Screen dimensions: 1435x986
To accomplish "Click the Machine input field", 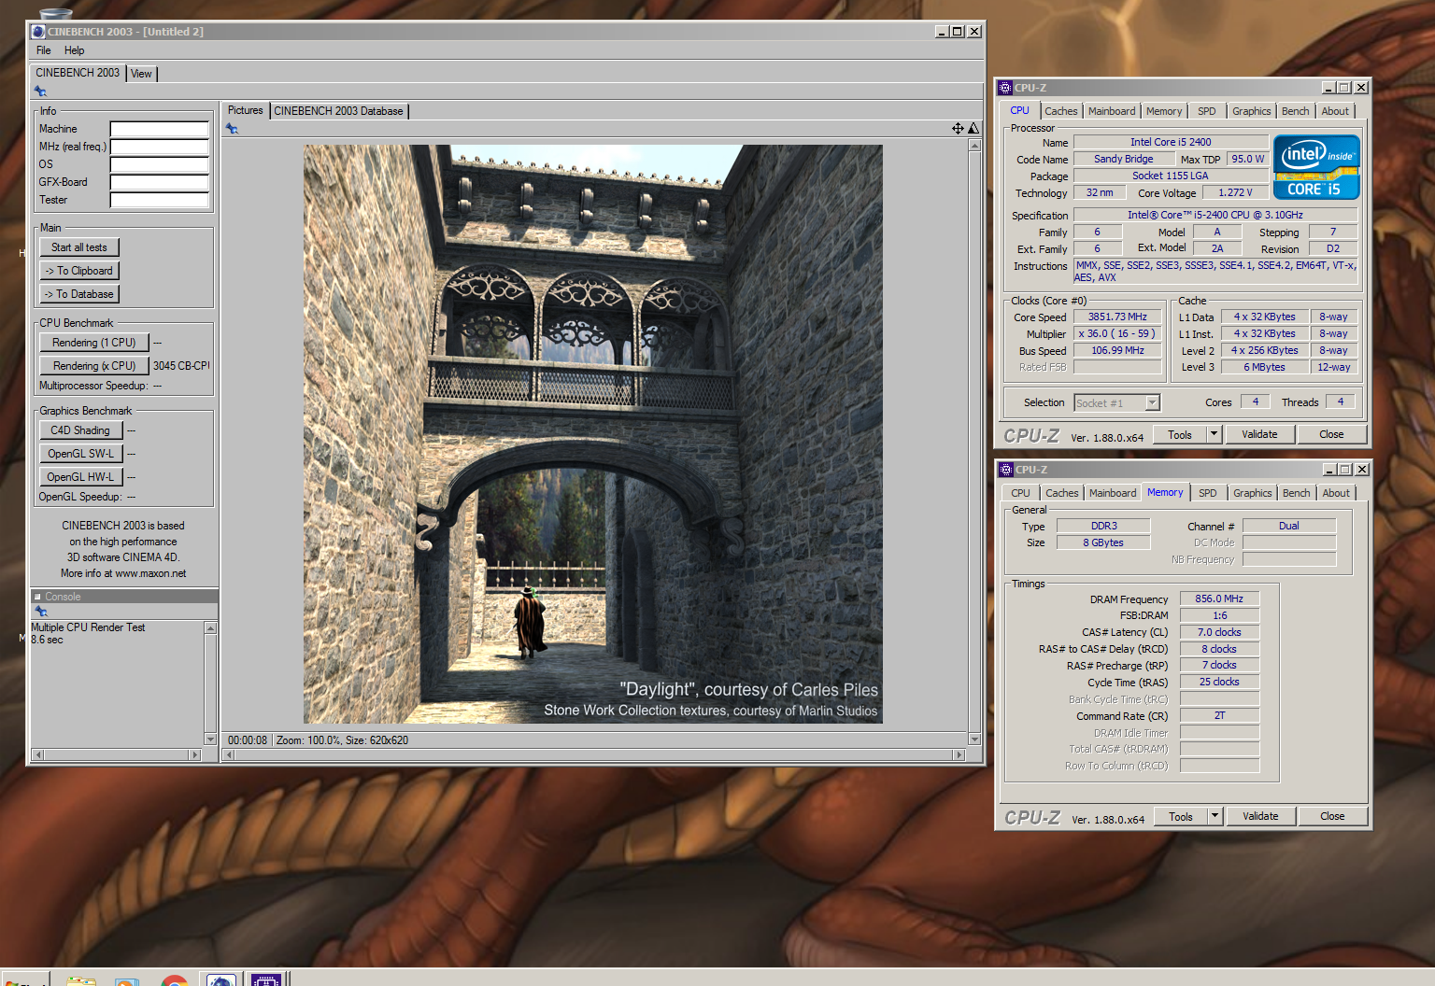I will coord(159,129).
